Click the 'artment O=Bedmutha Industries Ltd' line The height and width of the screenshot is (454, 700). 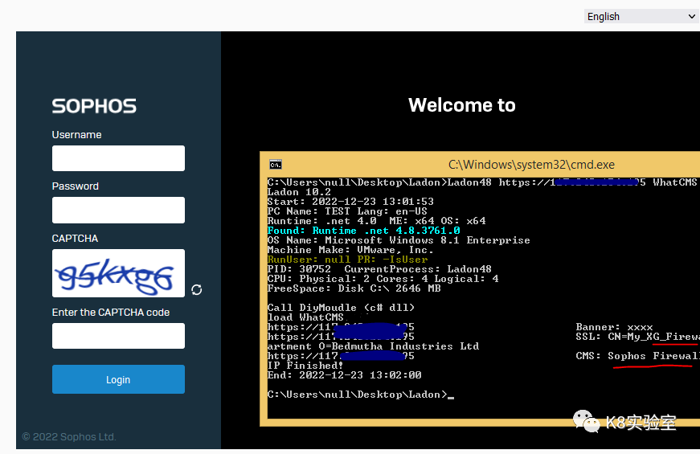click(373, 346)
